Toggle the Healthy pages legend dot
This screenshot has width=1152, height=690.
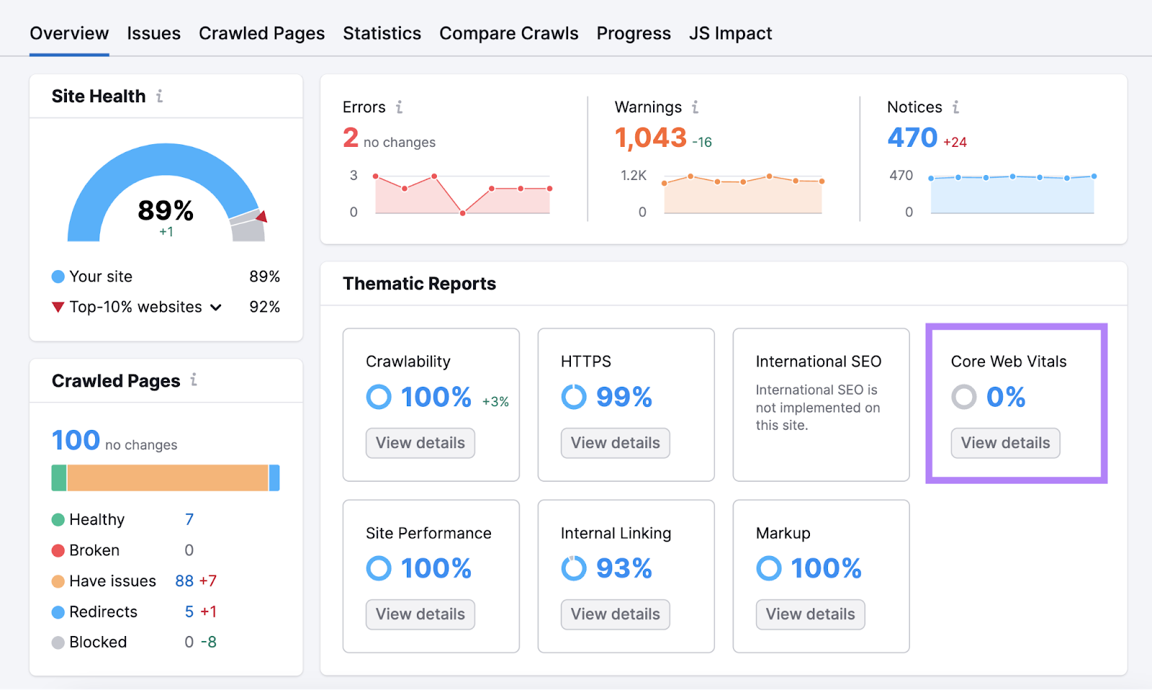(58, 519)
